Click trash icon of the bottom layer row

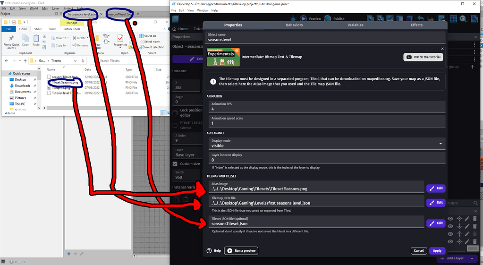[475, 241]
